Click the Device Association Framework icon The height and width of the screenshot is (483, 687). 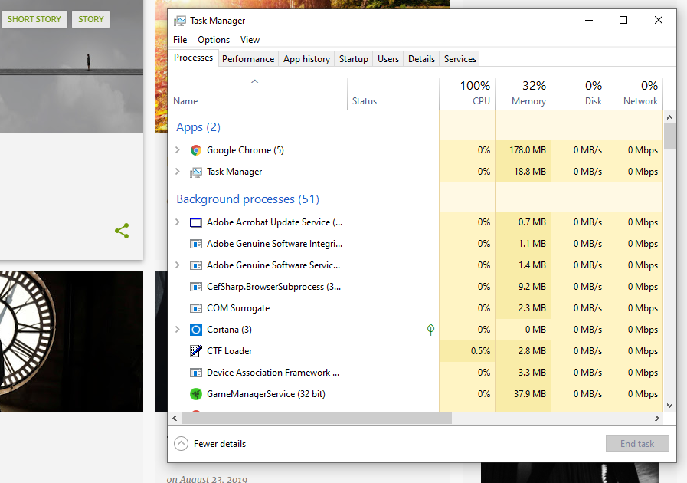tap(196, 373)
